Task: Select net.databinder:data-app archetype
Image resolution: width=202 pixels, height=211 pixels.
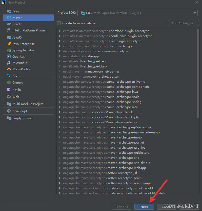Action: (127, 56)
